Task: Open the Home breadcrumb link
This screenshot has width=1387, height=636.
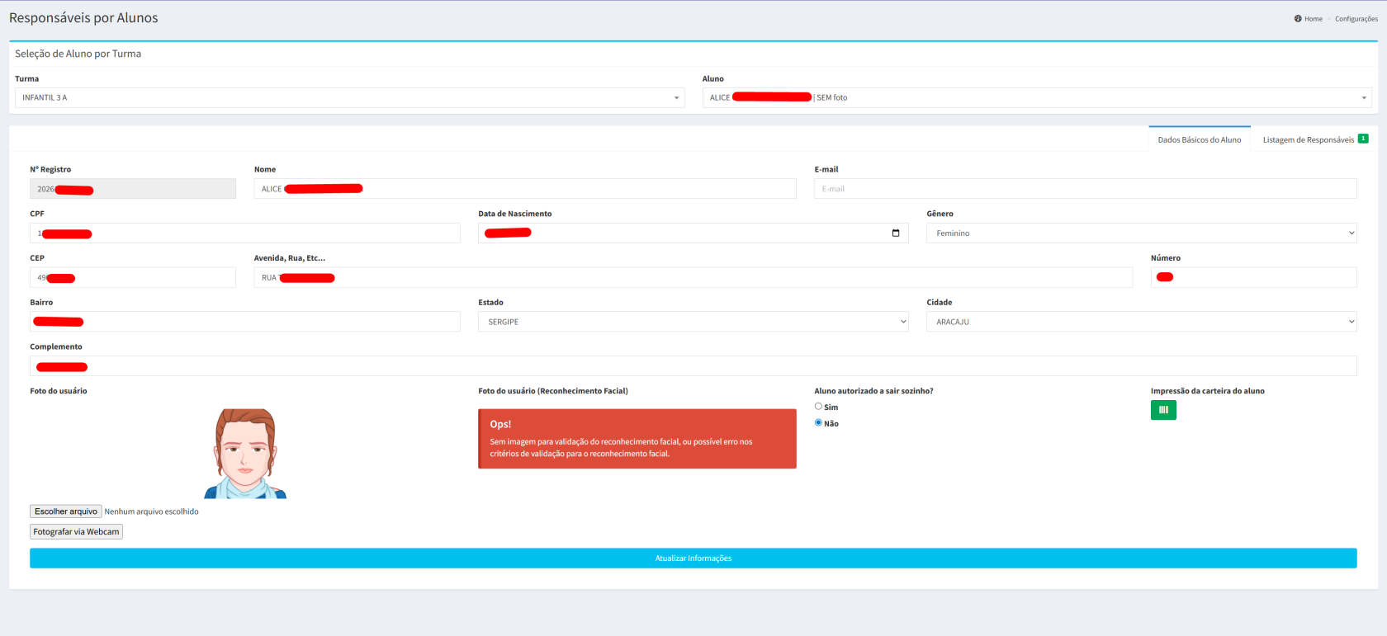Action: pyautogui.click(x=1313, y=19)
